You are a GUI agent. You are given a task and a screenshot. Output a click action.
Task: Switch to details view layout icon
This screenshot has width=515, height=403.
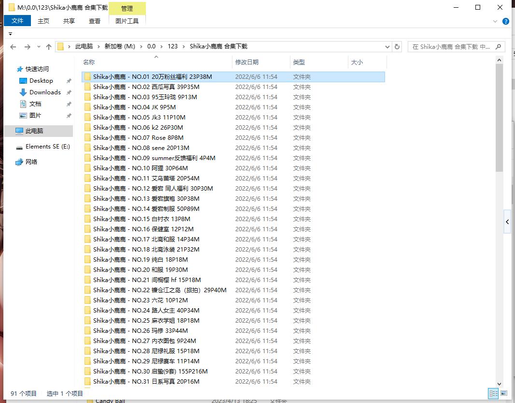493,393
